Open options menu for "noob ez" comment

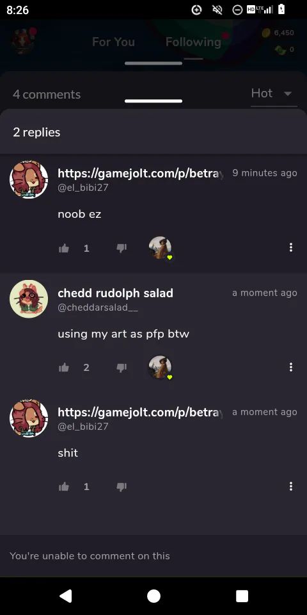[x=290, y=247]
